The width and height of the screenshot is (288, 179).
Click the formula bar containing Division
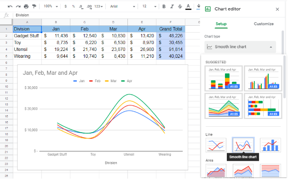(x=107, y=15)
